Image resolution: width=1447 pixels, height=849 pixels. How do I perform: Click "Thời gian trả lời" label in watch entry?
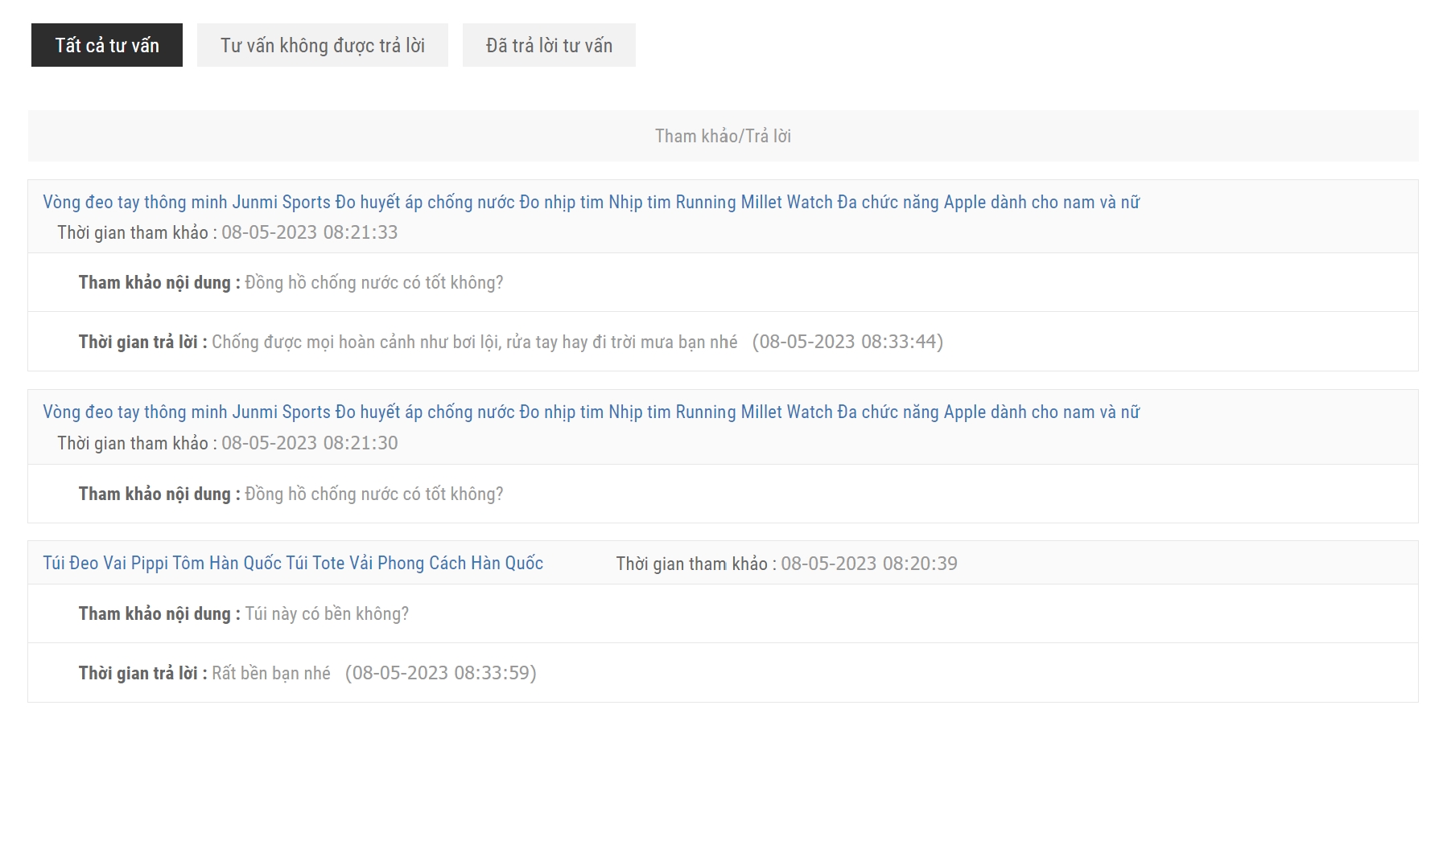pos(142,342)
